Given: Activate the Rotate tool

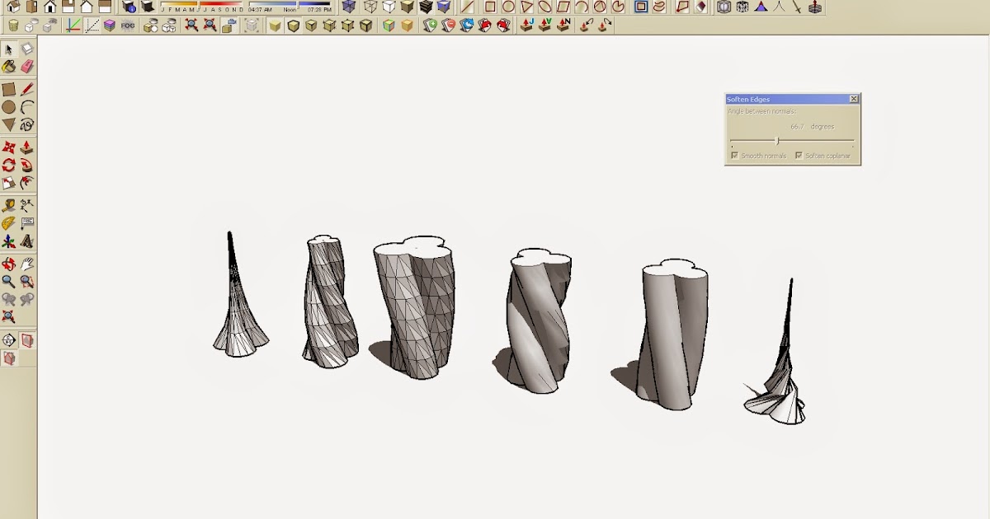Looking at the screenshot, I should [x=8, y=165].
